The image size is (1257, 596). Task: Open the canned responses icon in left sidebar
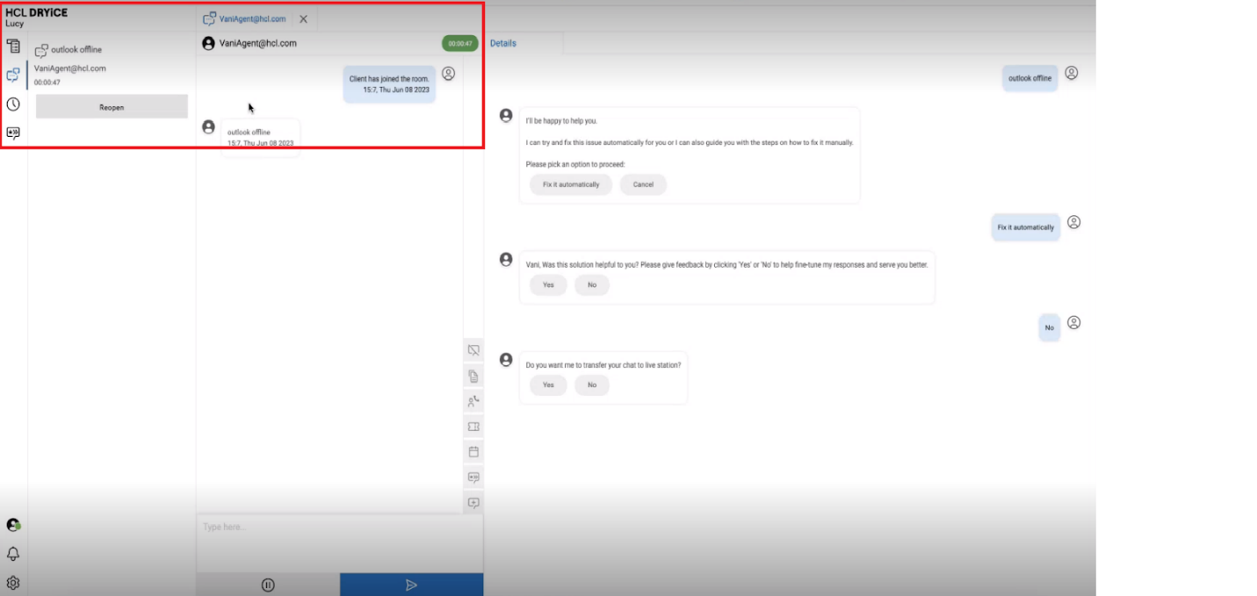coord(13,133)
